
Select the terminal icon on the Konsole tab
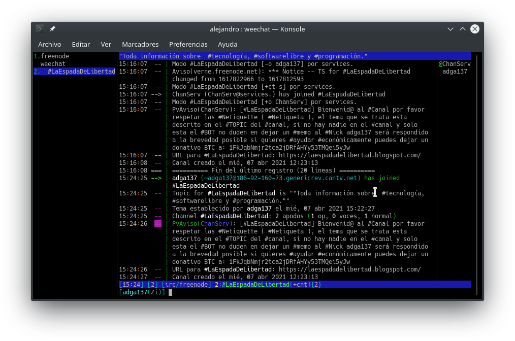(40, 29)
